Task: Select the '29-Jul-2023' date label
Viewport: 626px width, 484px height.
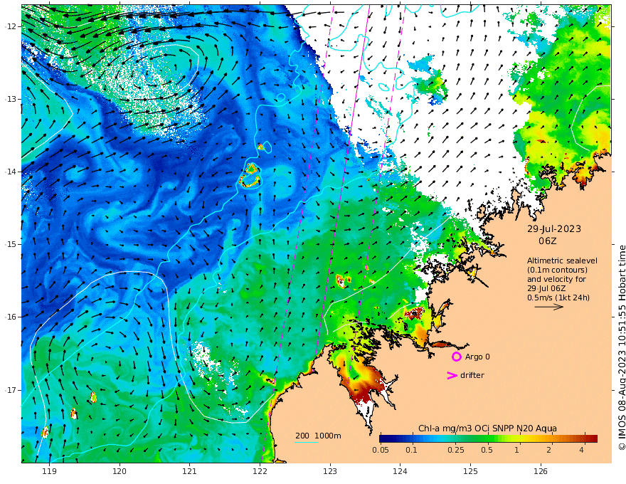Action: 554,228
